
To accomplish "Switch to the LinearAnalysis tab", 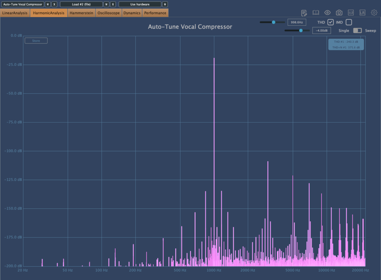I will 15,13.
